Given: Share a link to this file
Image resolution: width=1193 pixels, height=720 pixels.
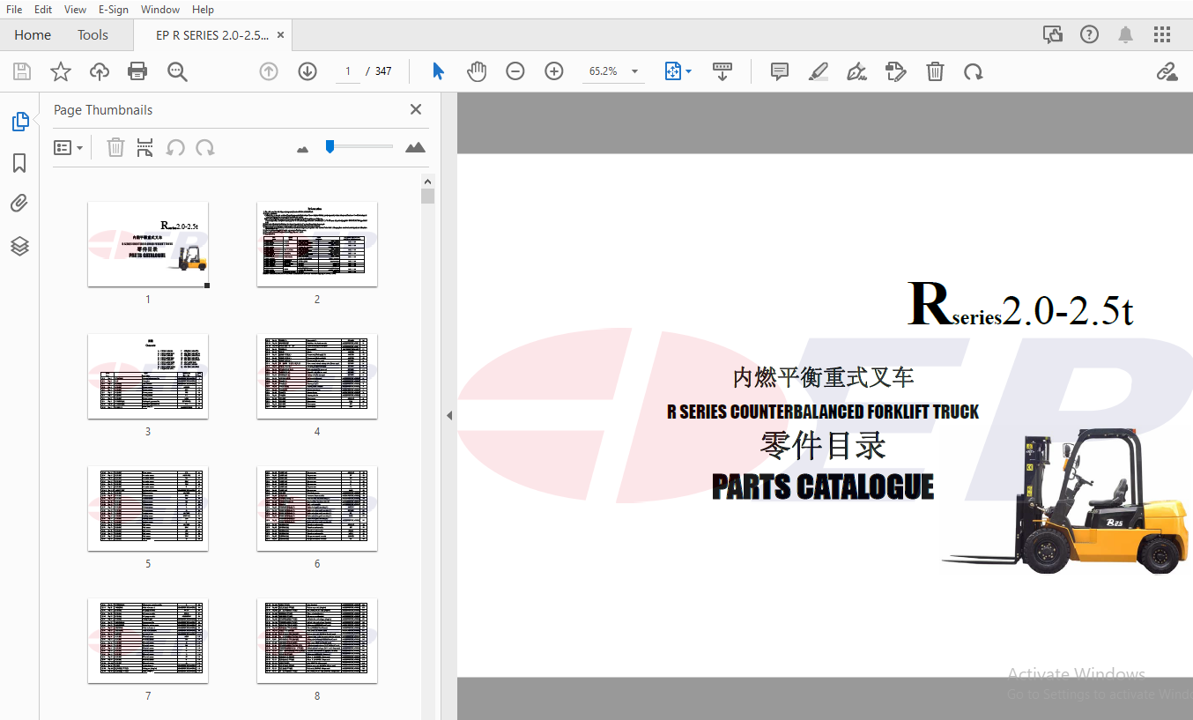Looking at the screenshot, I should pyautogui.click(x=1167, y=71).
